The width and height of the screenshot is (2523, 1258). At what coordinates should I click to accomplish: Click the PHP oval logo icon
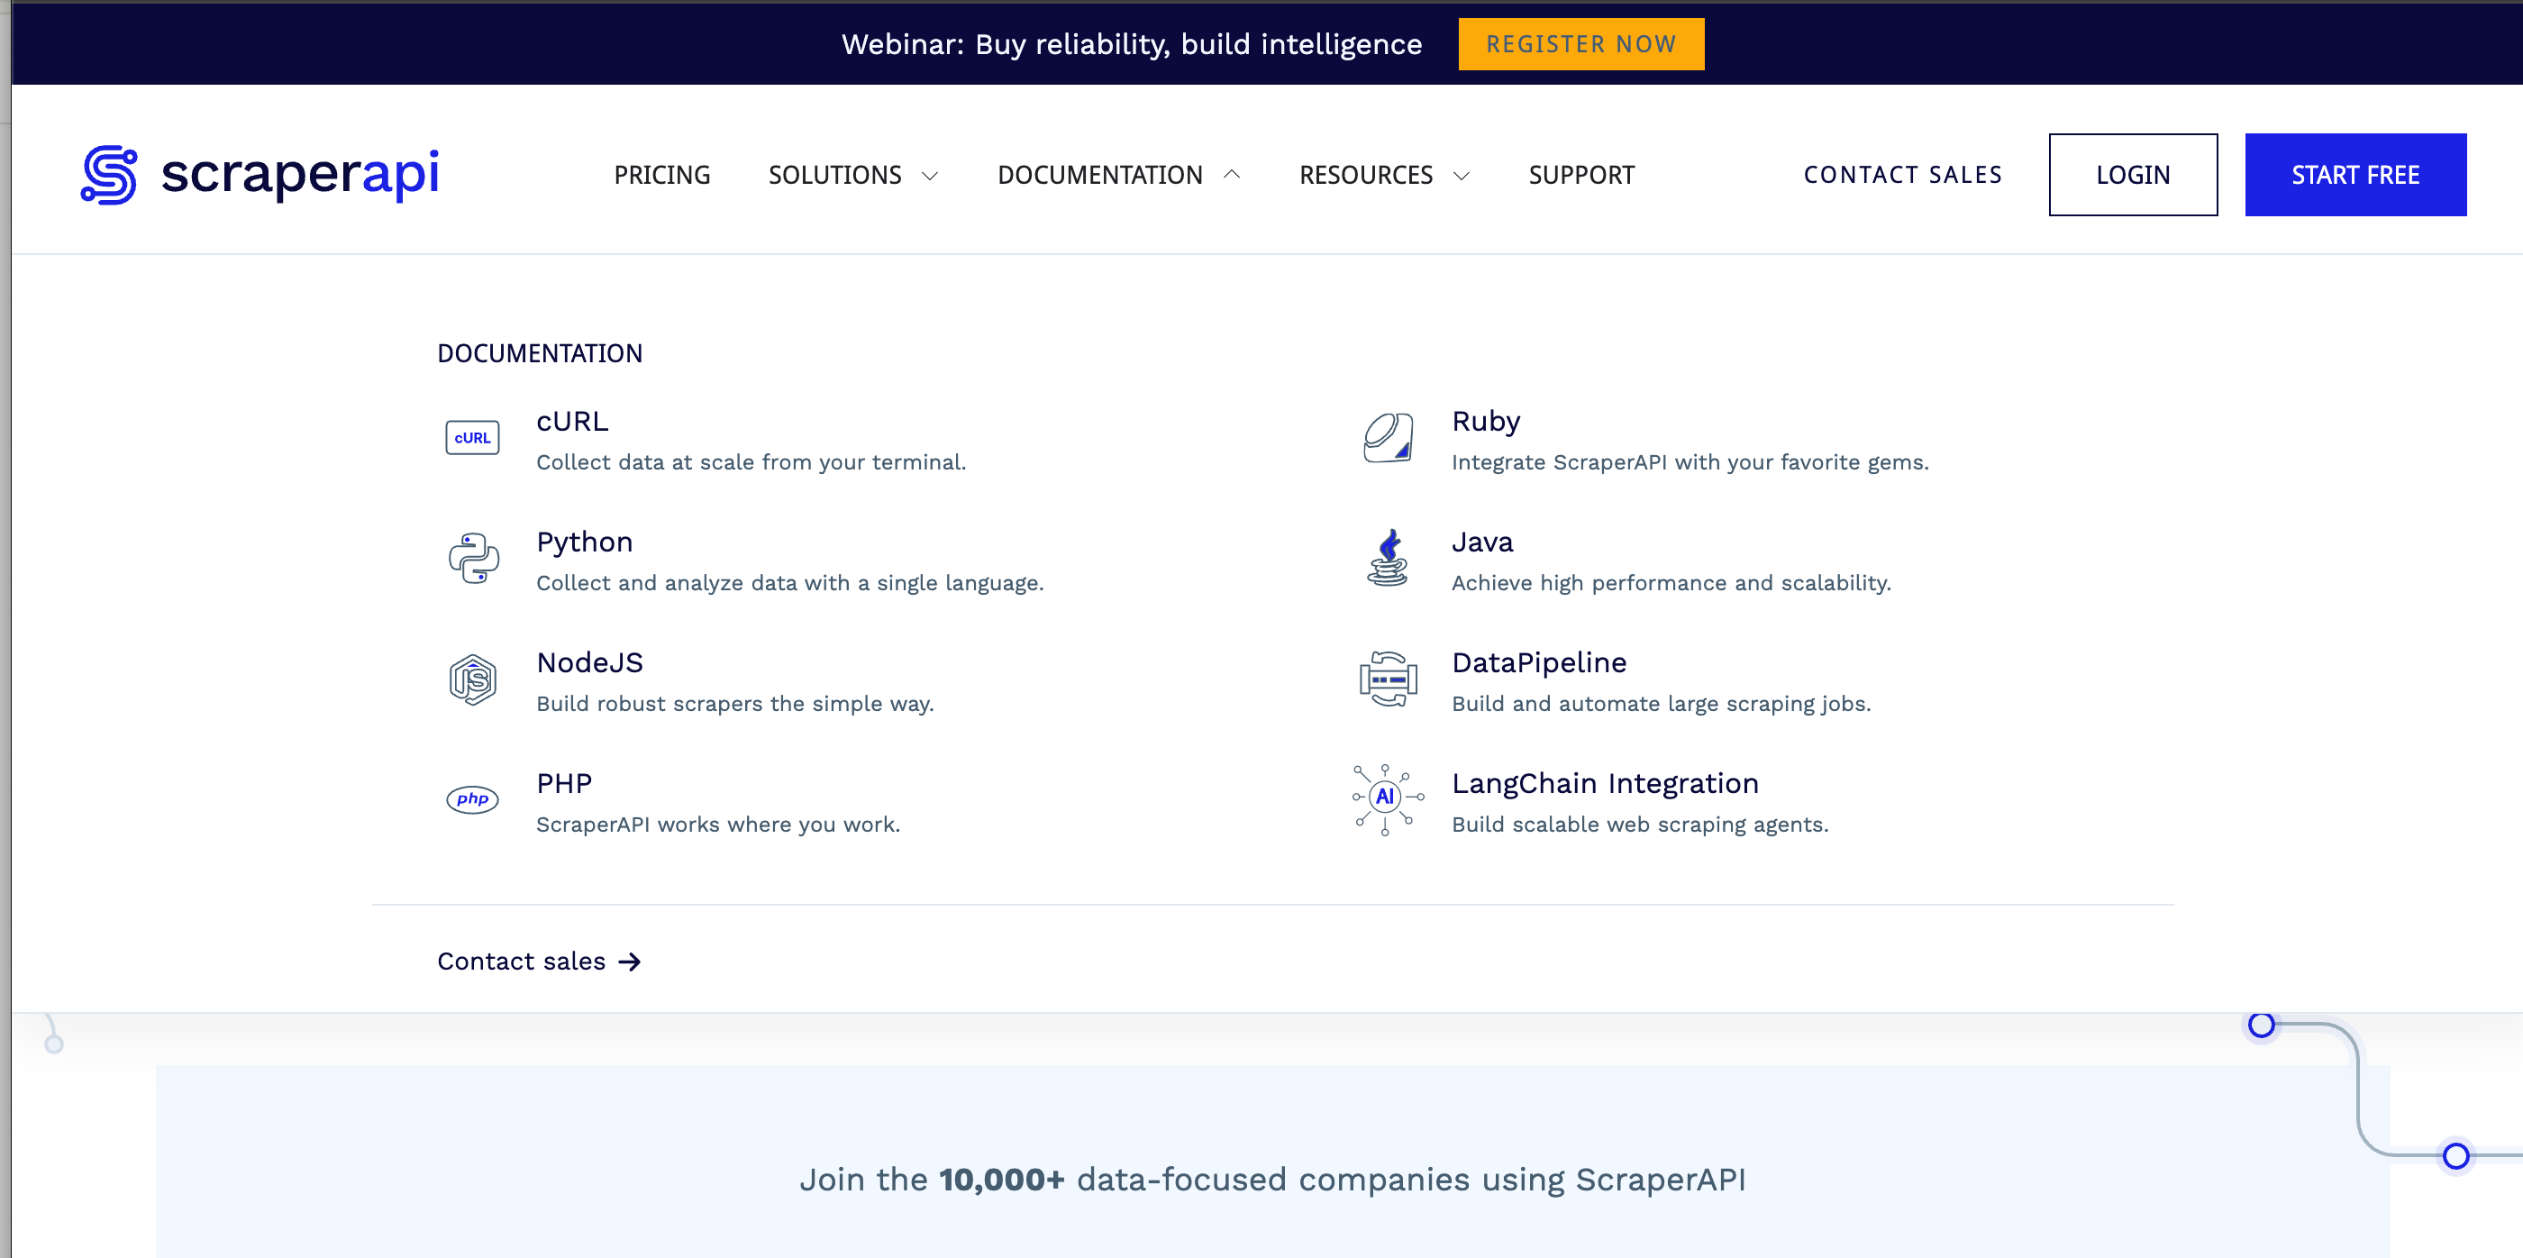coord(472,799)
